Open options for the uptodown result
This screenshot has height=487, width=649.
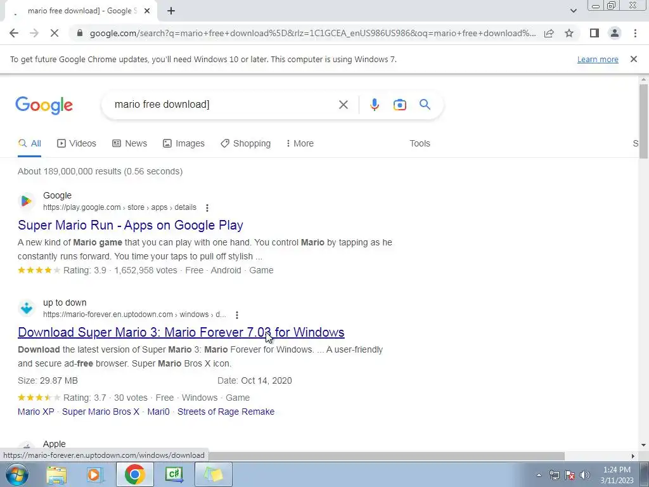237,315
